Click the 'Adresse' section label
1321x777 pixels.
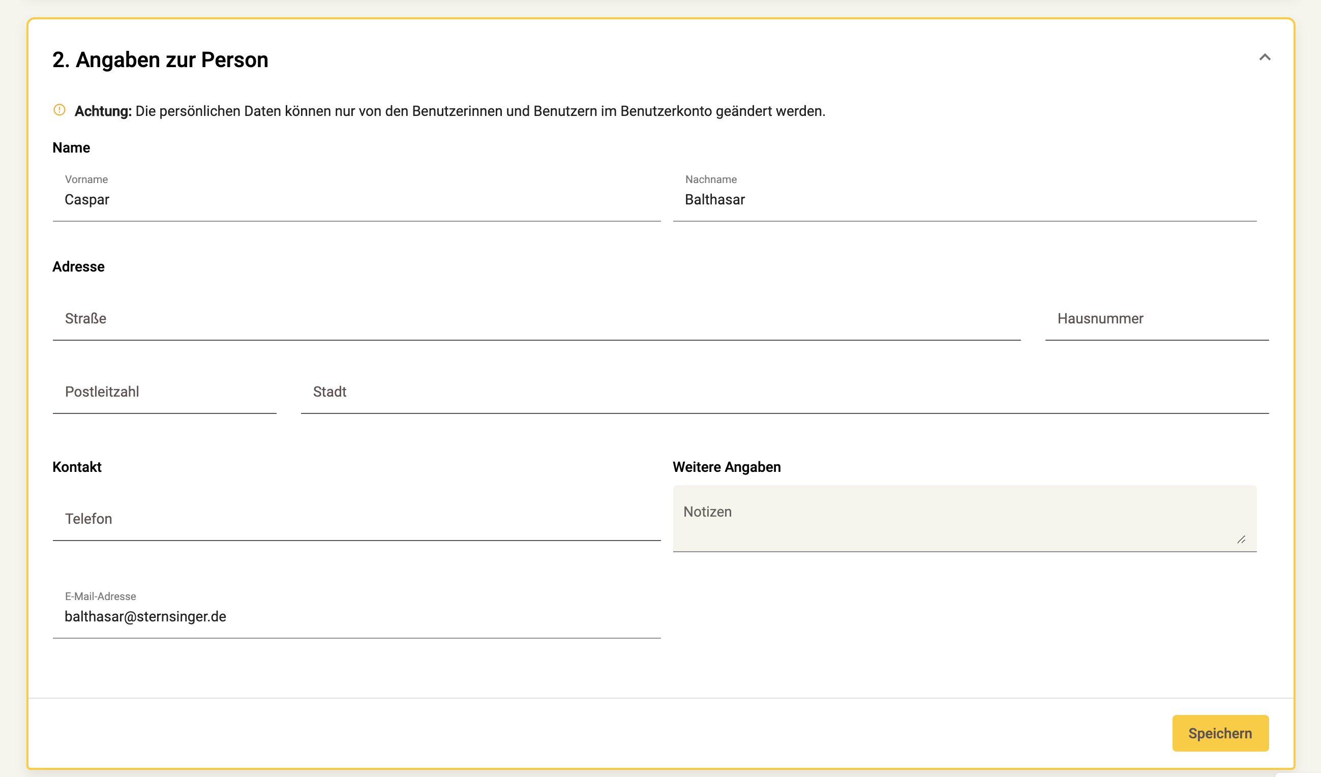click(x=79, y=267)
